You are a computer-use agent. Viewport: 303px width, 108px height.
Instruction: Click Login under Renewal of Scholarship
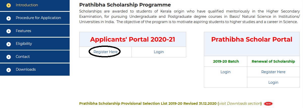tap(273, 82)
